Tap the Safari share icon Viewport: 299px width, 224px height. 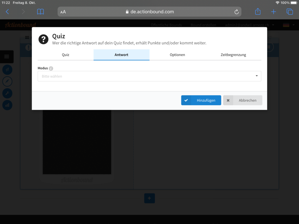[x=258, y=12]
